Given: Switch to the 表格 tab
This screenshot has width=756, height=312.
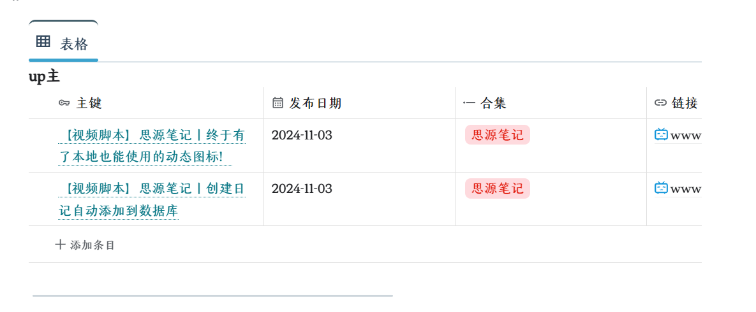Looking at the screenshot, I should (x=73, y=44).
